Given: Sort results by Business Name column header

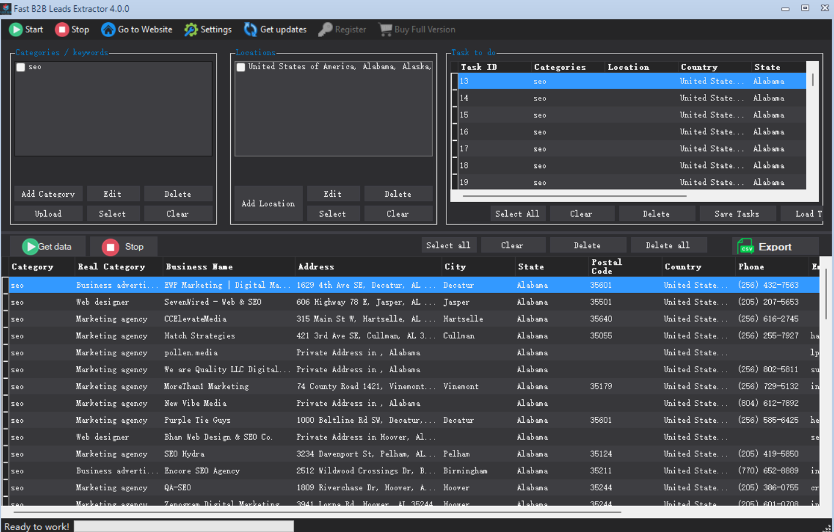Looking at the screenshot, I should pos(199,267).
